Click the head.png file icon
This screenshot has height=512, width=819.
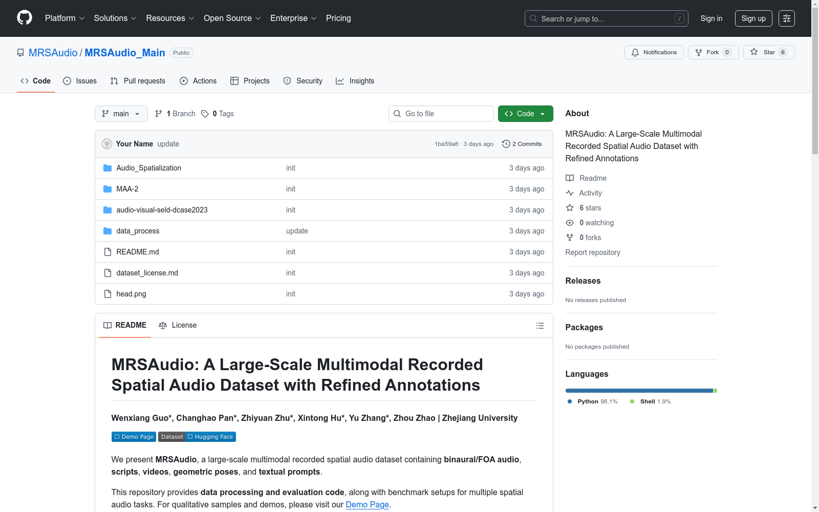[x=107, y=294]
